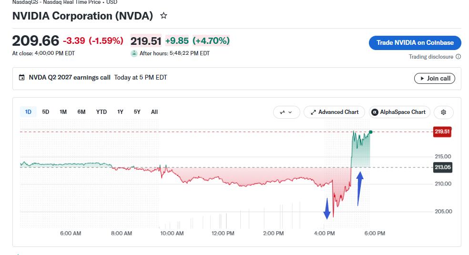Click the expand arrows icon on Advanced Chart
Viewport: 469px width, 255px height.
(x=313, y=112)
